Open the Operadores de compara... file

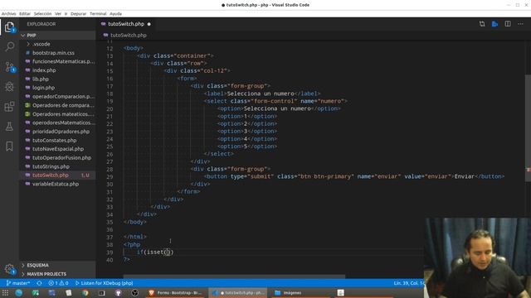pyautogui.click(x=57, y=105)
